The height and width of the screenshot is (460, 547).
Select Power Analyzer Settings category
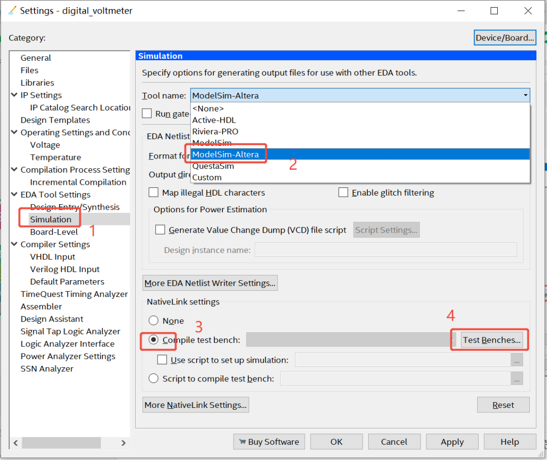click(x=68, y=356)
